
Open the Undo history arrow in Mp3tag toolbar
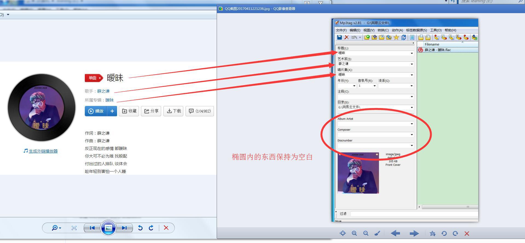point(360,37)
